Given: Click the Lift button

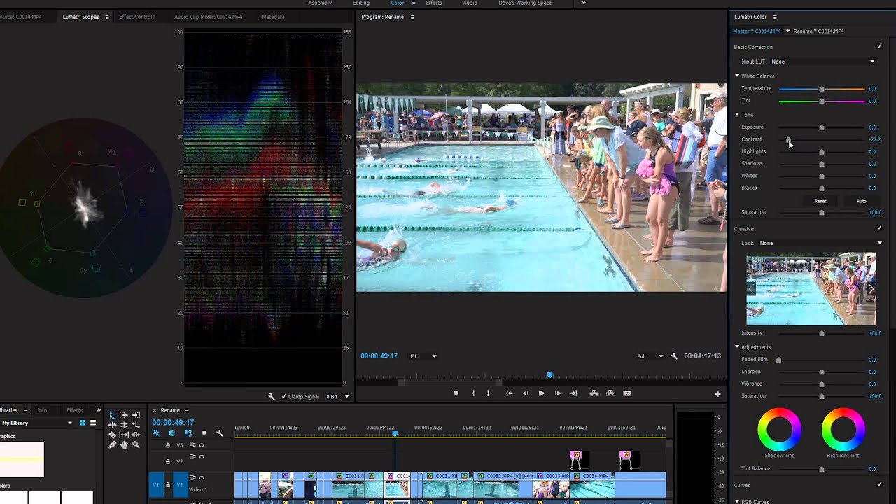Looking at the screenshot, I should click(x=594, y=393).
